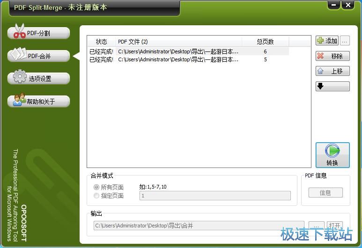362x248 pixels.
Task: Click the green play icon above 转换
Action: click(x=332, y=151)
